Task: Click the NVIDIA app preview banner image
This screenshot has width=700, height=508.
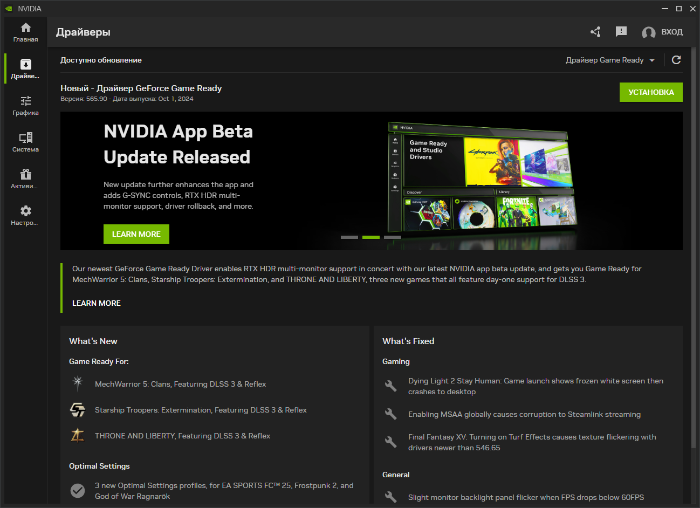Action: [x=482, y=177]
